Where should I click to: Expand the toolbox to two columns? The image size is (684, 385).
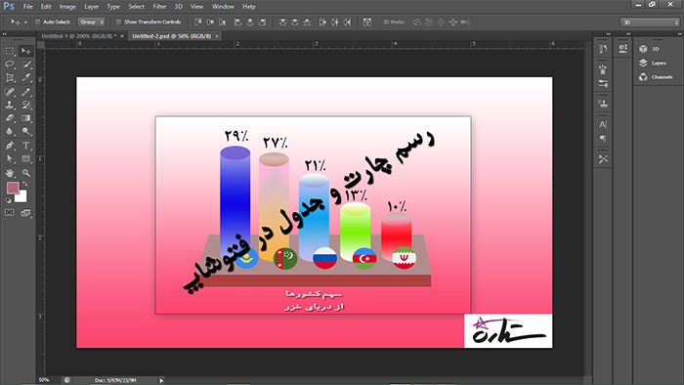tap(4, 33)
